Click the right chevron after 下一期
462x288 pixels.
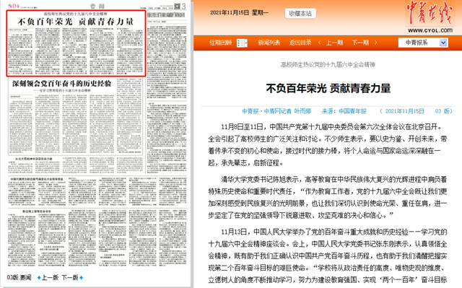pyautogui.click(x=375, y=43)
